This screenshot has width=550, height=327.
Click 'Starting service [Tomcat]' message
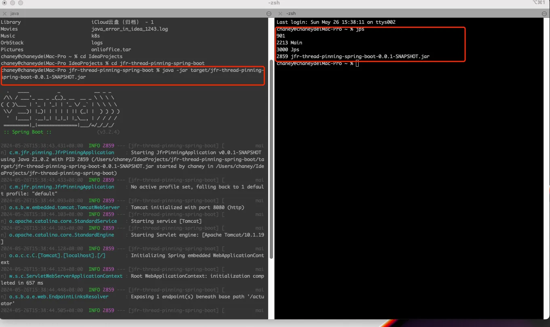166,221
